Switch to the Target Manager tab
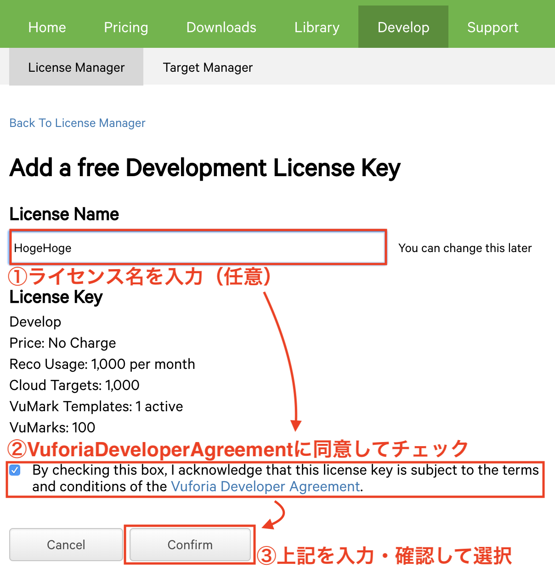 pos(208,67)
